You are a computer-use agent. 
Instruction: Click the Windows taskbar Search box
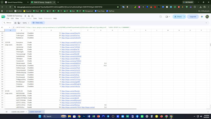(55, 116)
